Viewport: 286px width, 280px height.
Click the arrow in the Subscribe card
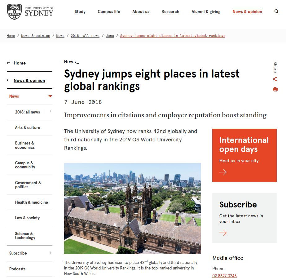pyautogui.click(x=223, y=233)
